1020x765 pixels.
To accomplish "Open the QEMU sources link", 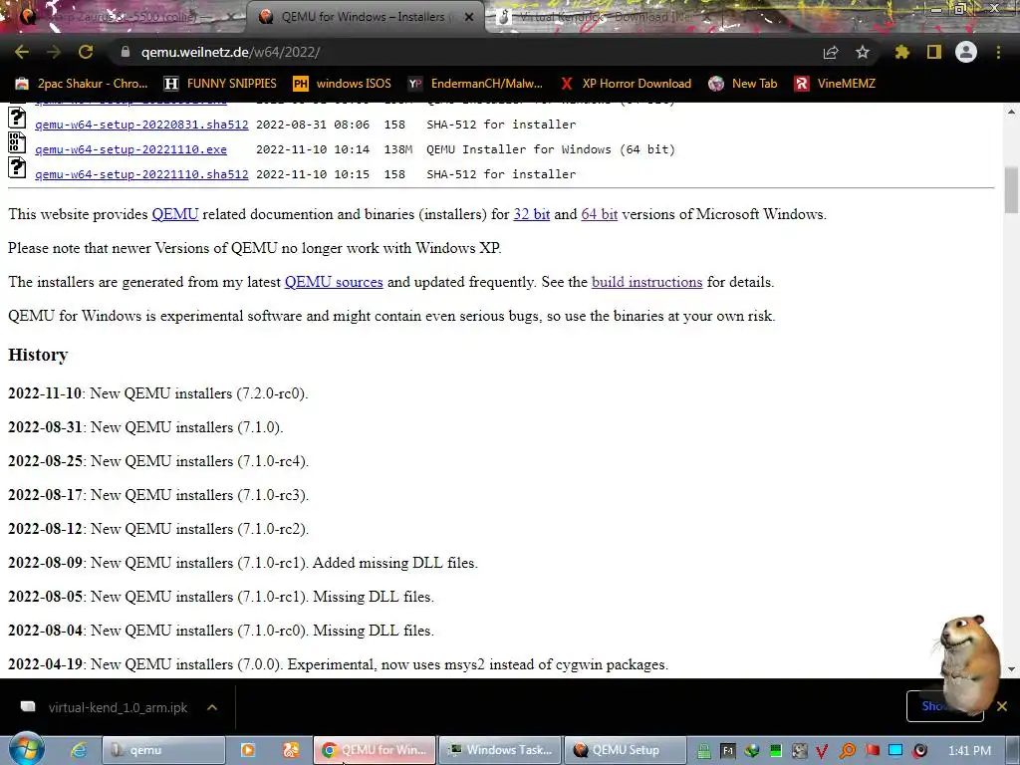I will click(x=334, y=282).
